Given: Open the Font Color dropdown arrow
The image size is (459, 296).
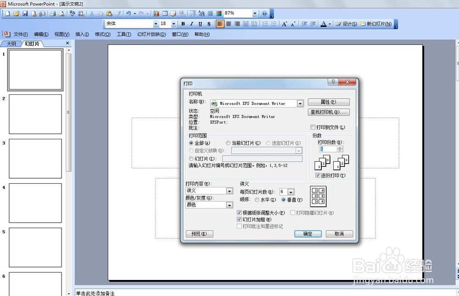Looking at the screenshot, I should [330, 24].
